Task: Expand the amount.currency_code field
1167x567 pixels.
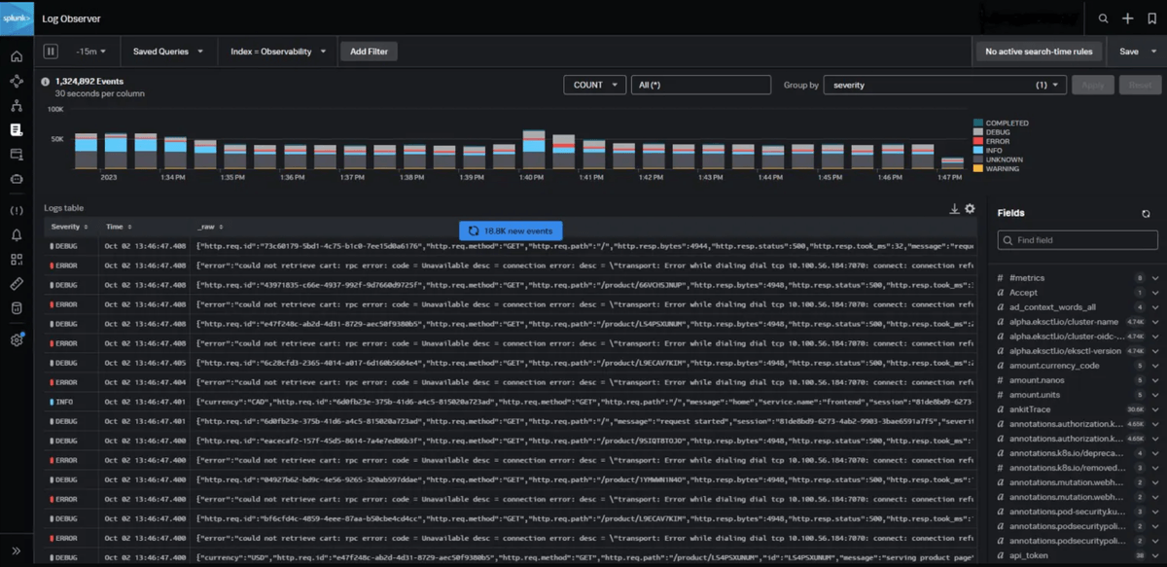Action: (x=1155, y=366)
